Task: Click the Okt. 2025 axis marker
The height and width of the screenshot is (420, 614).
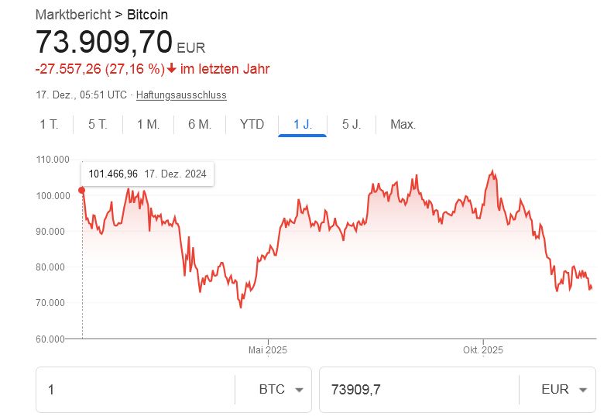Action: point(483,350)
